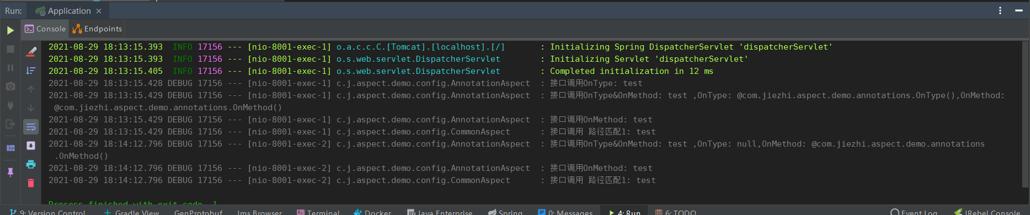Open the Terminal tool window
The width and height of the screenshot is (1030, 215).
coord(318,212)
